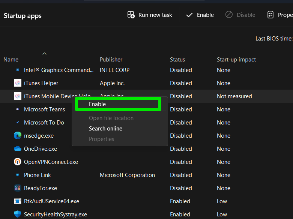The height and width of the screenshot is (219, 293).
Task: Select the OpenVPNConnect.exe row name
Action: coord(51,162)
